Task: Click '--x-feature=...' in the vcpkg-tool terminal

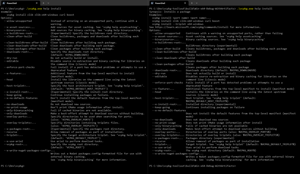Action: click(163, 89)
